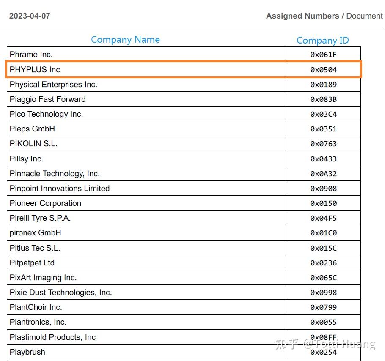Click Pirelli Tyre S.P.A. in the table
385x361 pixels.
40,218
